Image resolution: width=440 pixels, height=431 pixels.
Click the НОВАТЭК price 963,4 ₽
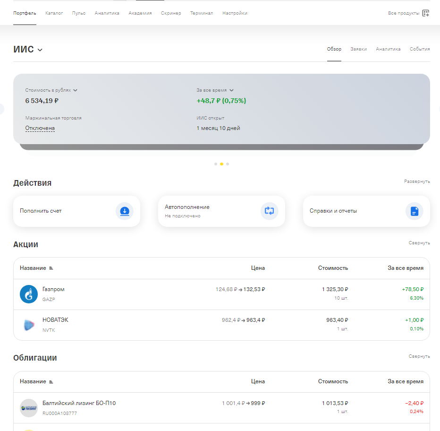tap(255, 320)
